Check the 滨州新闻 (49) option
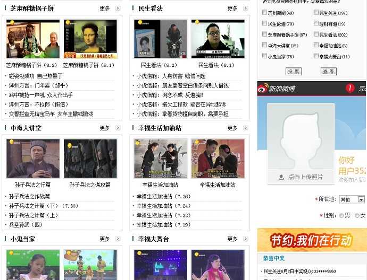This screenshot has width=367, height=280. (x=264, y=12)
